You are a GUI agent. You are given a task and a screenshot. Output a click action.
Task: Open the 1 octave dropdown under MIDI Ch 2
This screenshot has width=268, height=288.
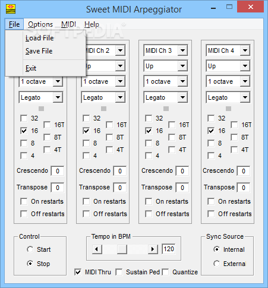120,81
